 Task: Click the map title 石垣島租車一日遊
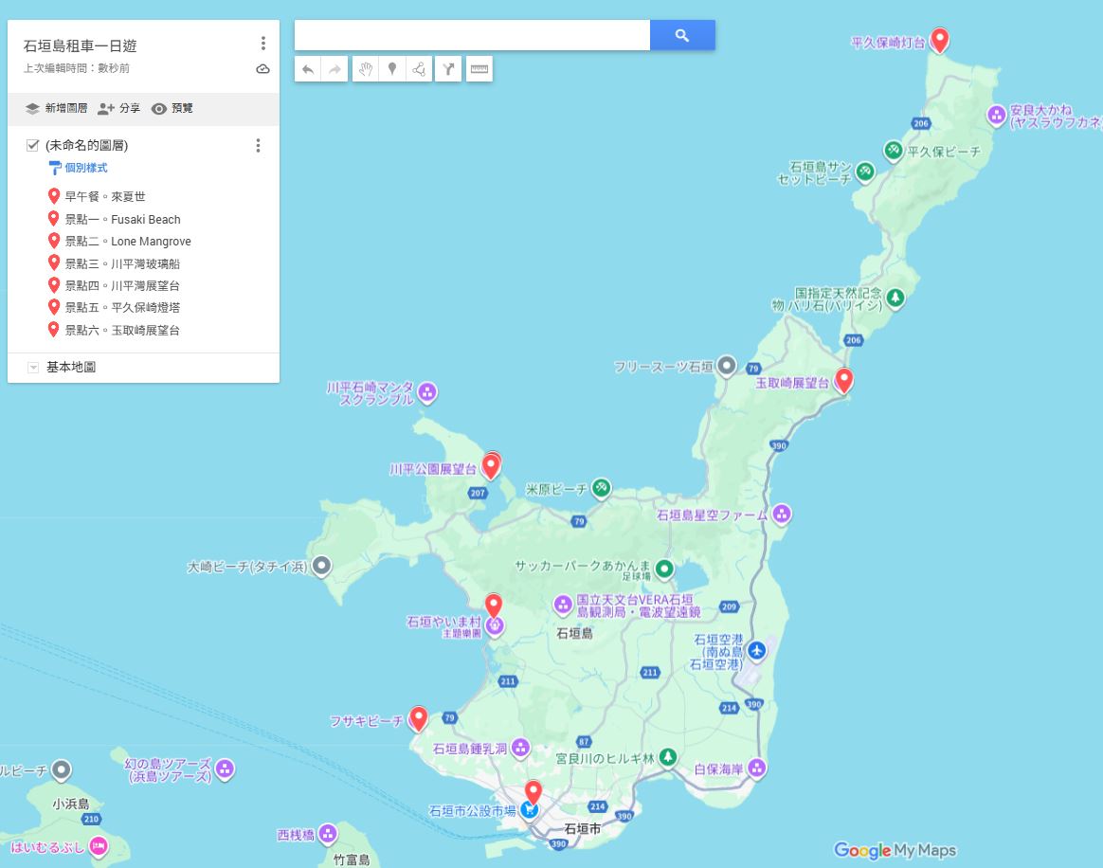coord(81,45)
